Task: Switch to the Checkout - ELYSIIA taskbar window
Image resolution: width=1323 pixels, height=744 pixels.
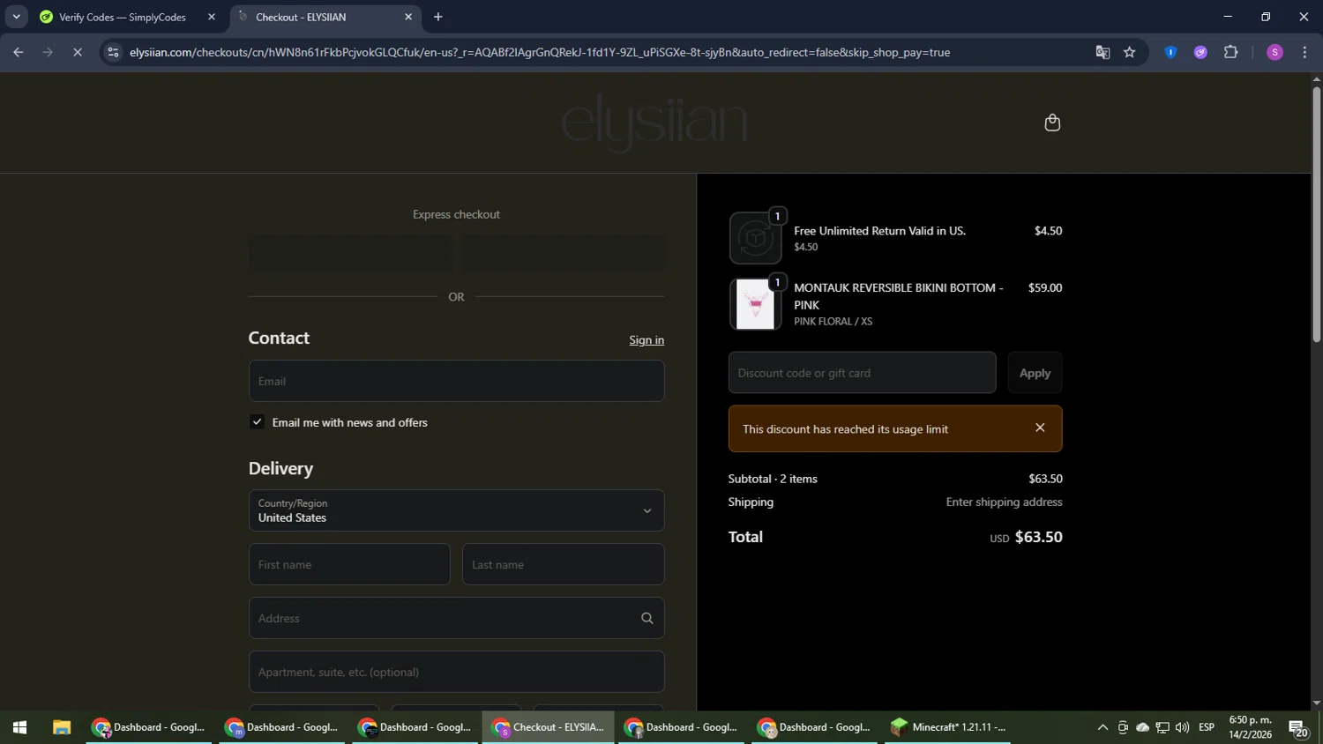Action: coord(549,727)
